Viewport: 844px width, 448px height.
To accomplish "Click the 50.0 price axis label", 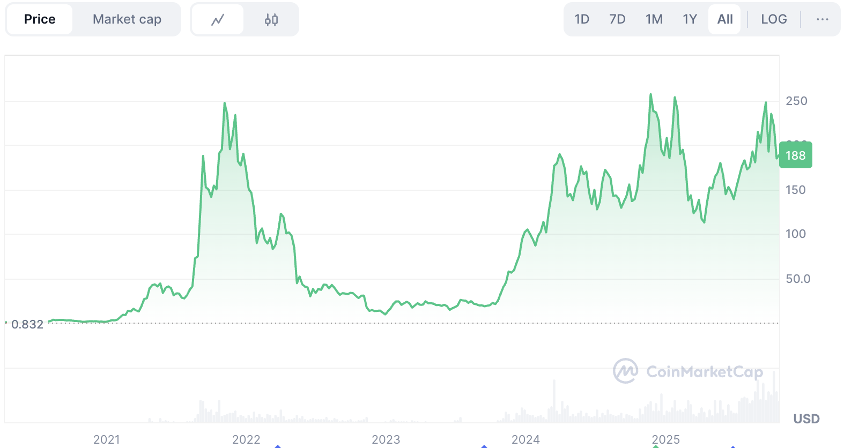I will point(798,279).
